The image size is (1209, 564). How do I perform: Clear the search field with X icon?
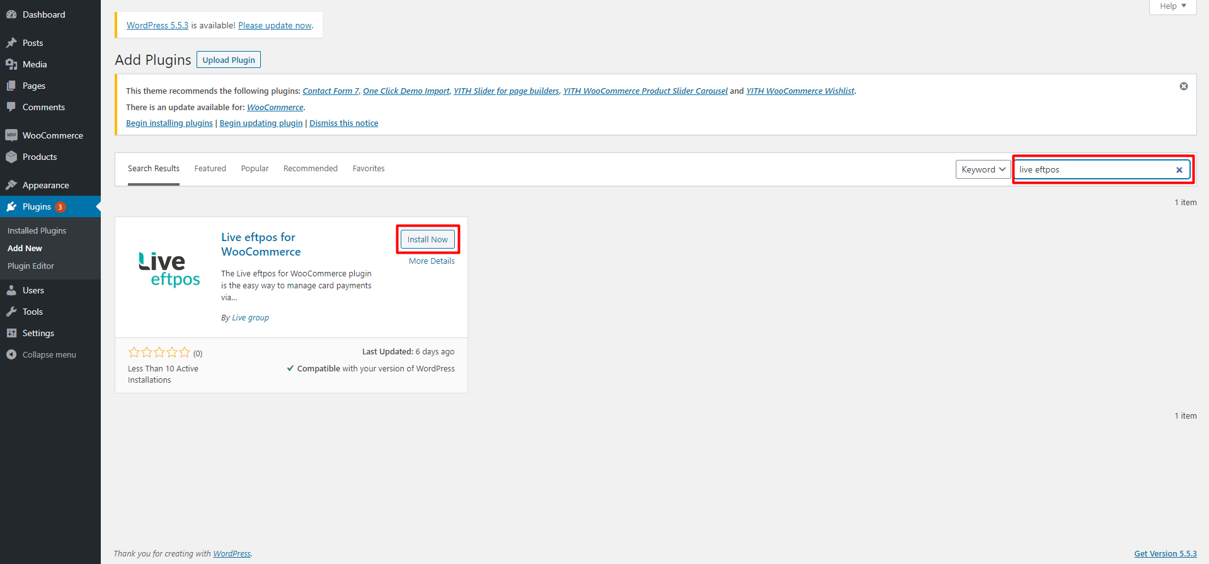pos(1179,170)
